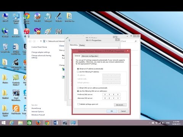Viewport: 183px width, 137px height.
Task: Open the Networking tab in Wi-Fi Properties
Action: click(x=74, y=45)
